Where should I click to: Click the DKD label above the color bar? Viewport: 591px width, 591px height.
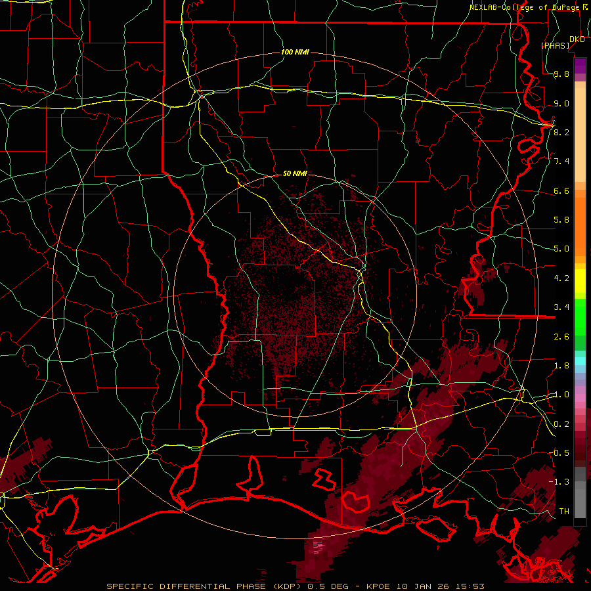(x=577, y=39)
